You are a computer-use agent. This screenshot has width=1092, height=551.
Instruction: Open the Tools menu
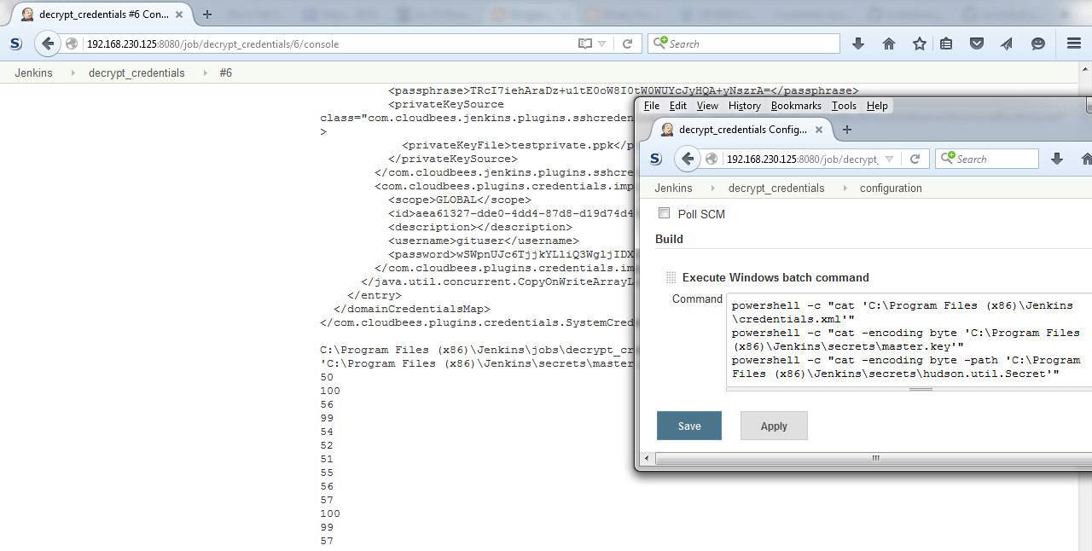pos(844,106)
